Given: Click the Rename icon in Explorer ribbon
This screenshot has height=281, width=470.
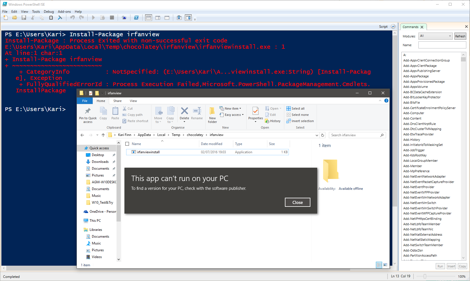Looking at the screenshot, I should 197,114.
